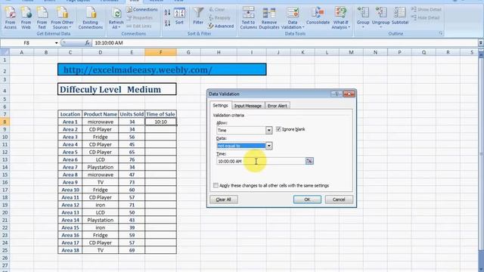The width and height of the screenshot is (484, 272).
Task: Click the Data Validation help button
Action: click(x=336, y=94)
